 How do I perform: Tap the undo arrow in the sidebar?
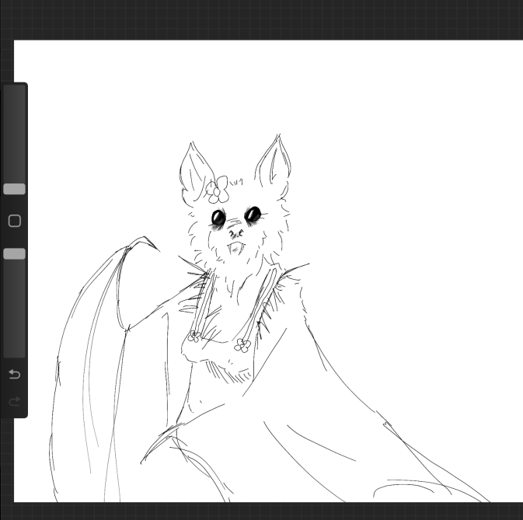tap(14, 375)
